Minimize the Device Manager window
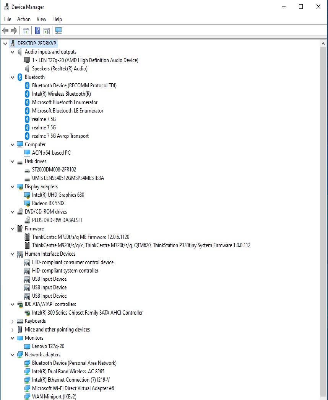 pos(284,7)
